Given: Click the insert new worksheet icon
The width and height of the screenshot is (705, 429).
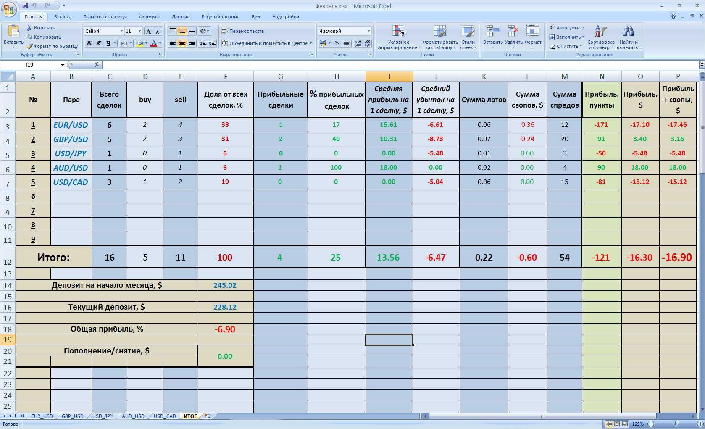Looking at the screenshot, I should pos(207,416).
